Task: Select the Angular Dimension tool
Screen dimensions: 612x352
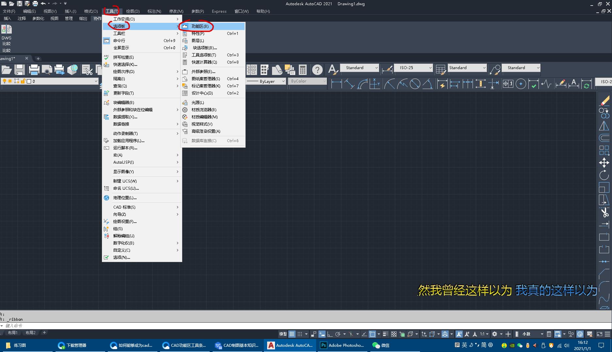Action: coord(428,84)
